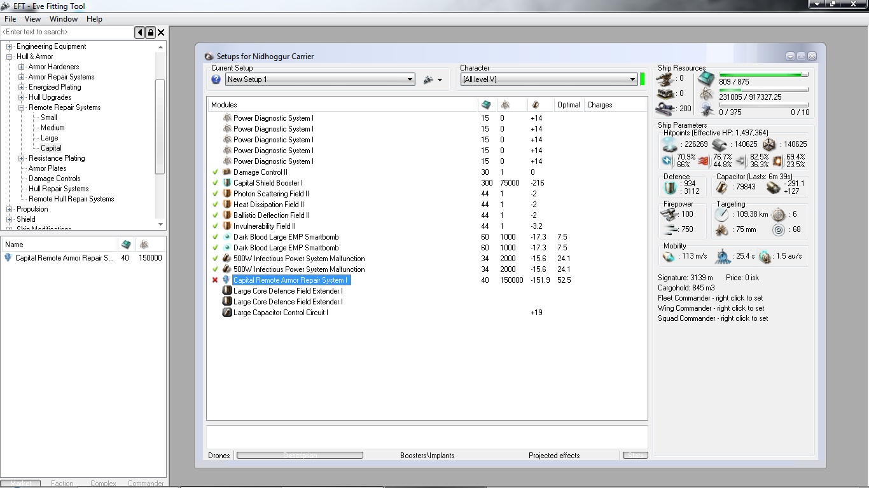Toggle Invulnerability Field II active checkmark

click(215, 226)
